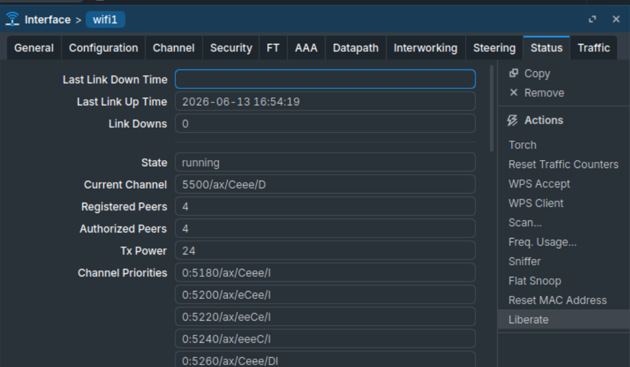Go to the Channel tab
Screen dimensions: 630x367
173,48
